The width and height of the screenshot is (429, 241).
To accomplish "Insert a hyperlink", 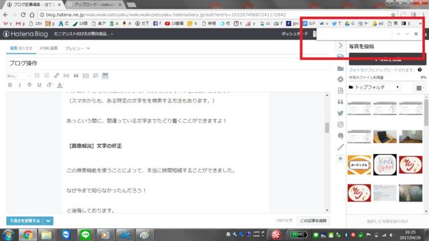I will pos(56,76).
